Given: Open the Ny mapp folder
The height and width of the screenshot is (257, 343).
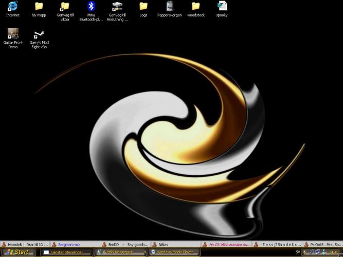Looking at the screenshot, I should (39, 7).
